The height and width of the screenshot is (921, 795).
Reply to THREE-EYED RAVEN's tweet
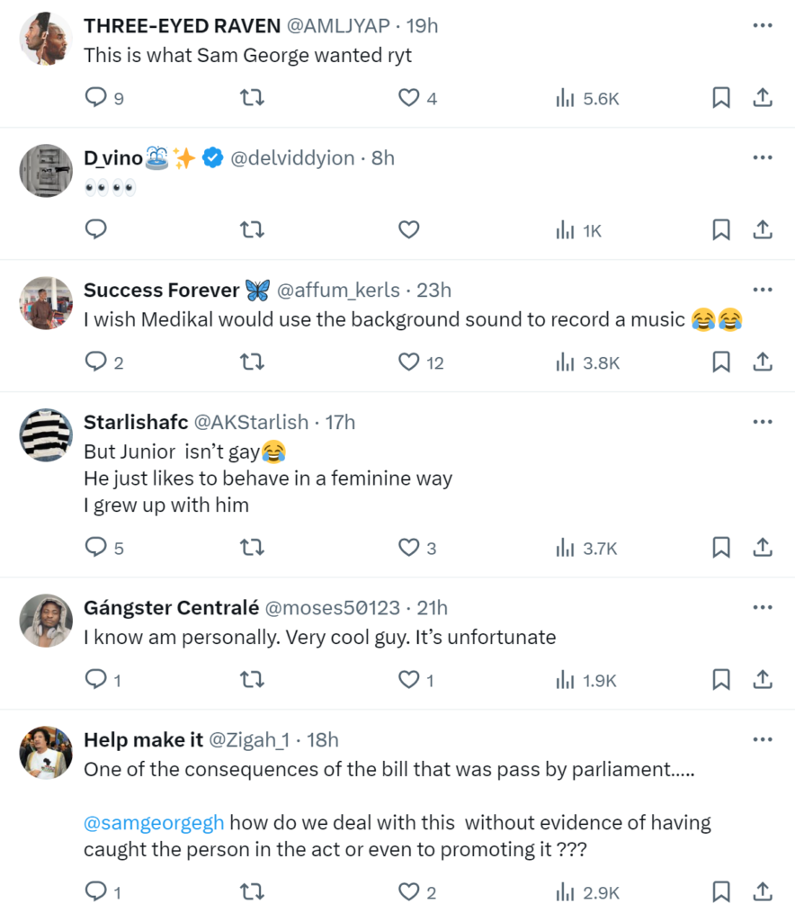(x=96, y=98)
